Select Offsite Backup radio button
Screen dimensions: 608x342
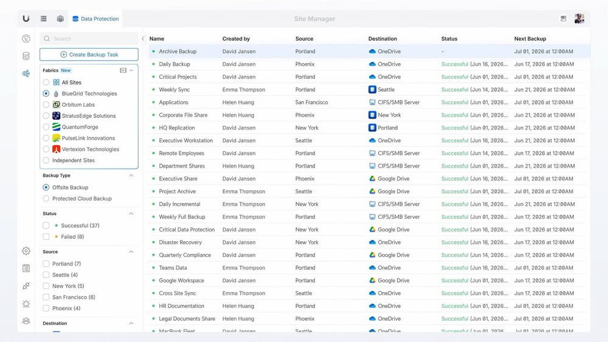[x=46, y=188]
